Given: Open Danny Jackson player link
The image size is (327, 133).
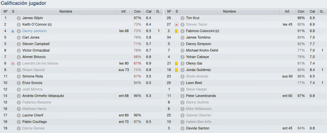Looking at the screenshot, I should coord(35,31).
